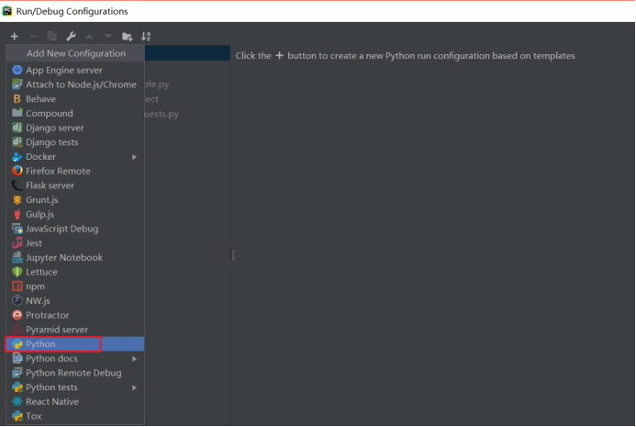This screenshot has height=427, width=636.
Task: Click the Python snake logo icon
Action: coord(17,344)
